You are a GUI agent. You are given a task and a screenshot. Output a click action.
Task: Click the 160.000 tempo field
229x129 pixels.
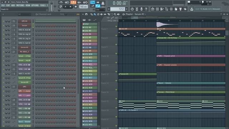point(83,7)
